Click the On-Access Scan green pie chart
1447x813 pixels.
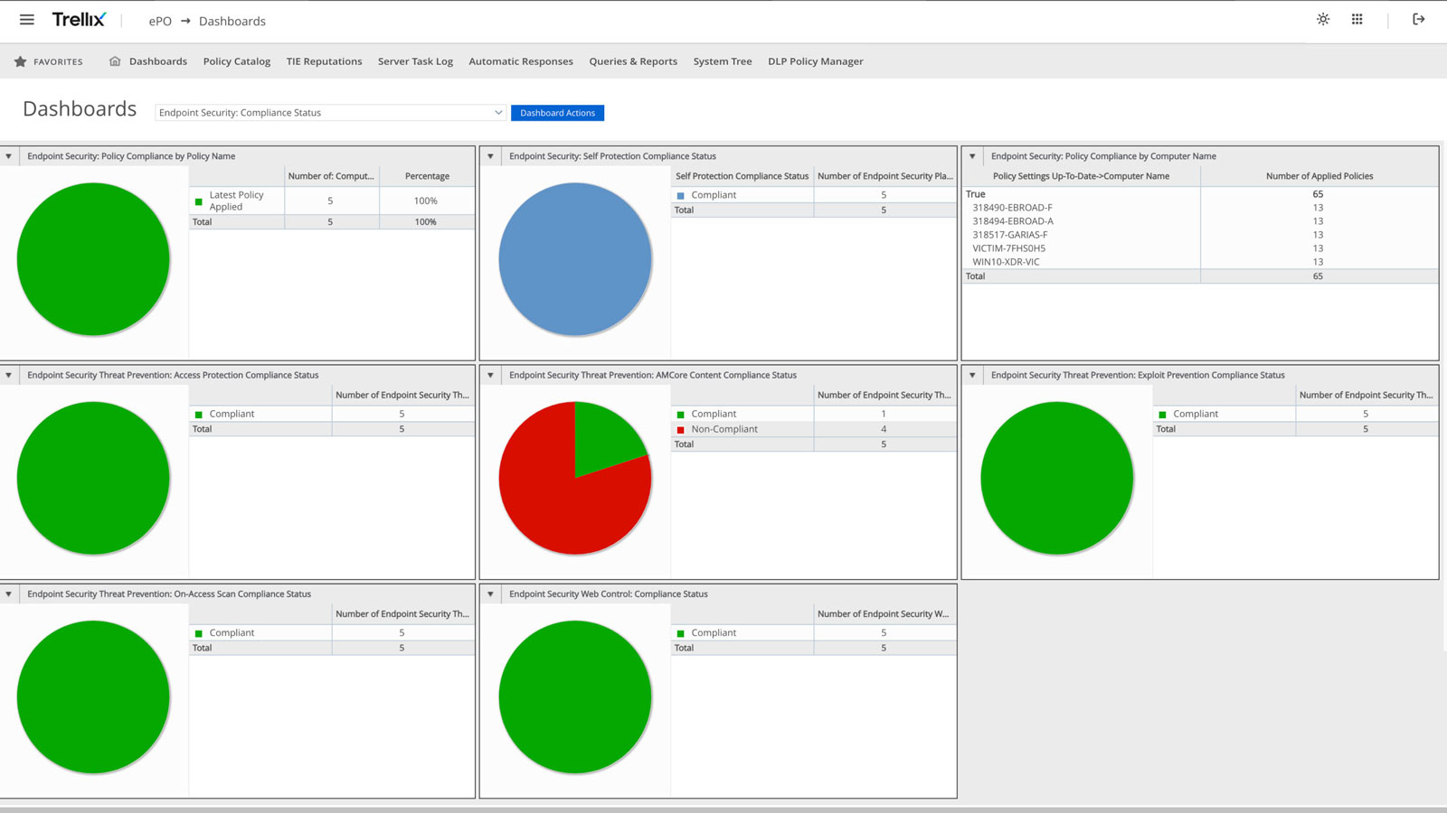tap(93, 696)
